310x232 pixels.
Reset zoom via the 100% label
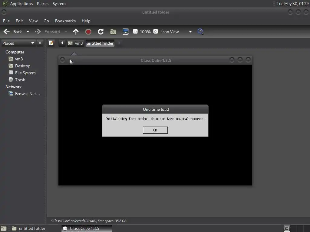click(145, 32)
